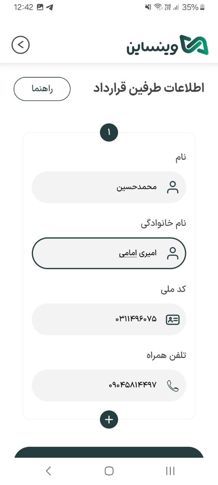
Task: Edit the first name field محمدحسین
Action: point(109,187)
